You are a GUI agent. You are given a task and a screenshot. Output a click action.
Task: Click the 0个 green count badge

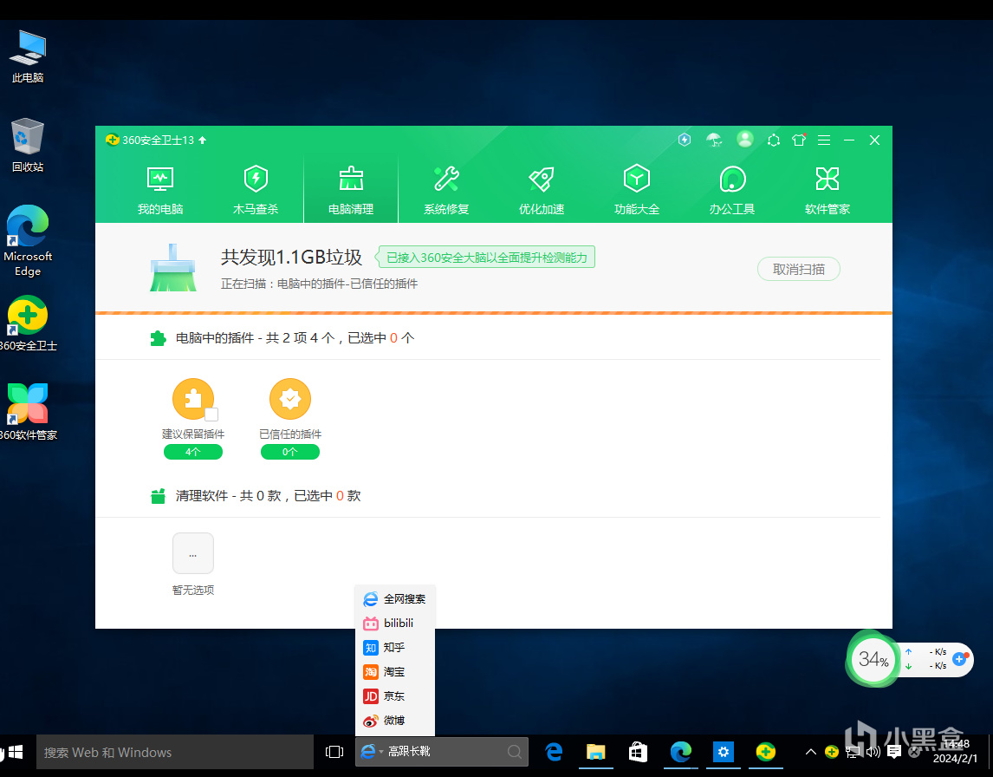[290, 452]
